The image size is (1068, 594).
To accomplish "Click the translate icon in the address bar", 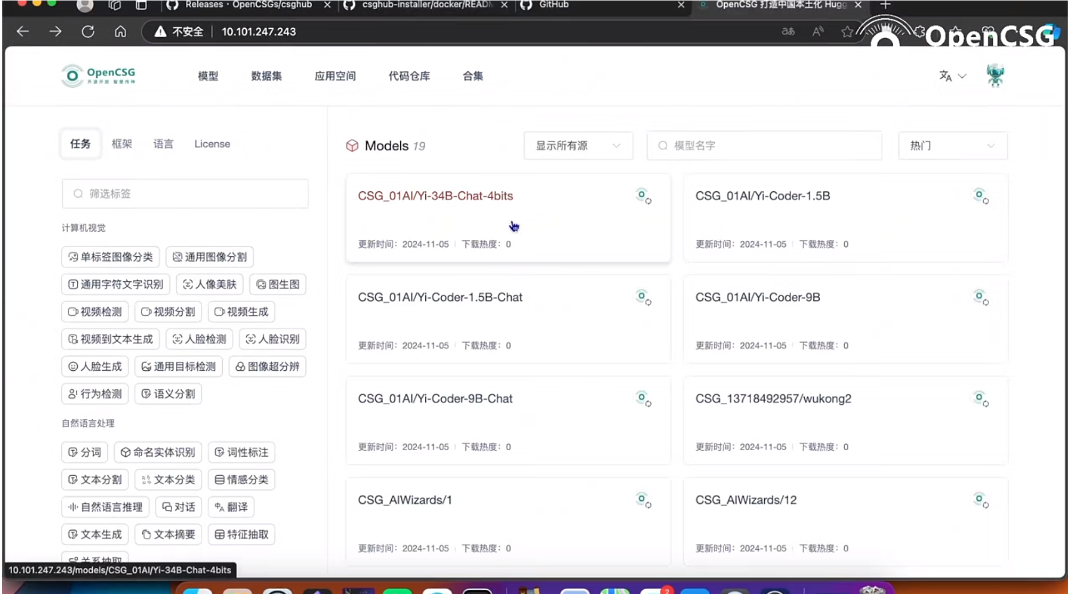I will [787, 31].
